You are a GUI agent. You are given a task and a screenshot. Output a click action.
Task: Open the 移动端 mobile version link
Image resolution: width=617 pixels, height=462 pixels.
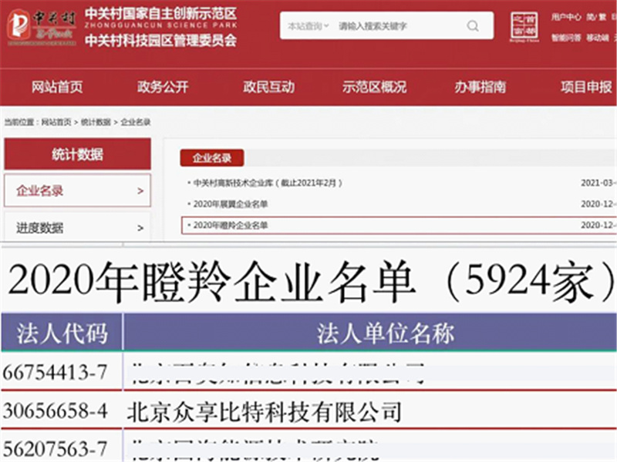click(x=597, y=38)
